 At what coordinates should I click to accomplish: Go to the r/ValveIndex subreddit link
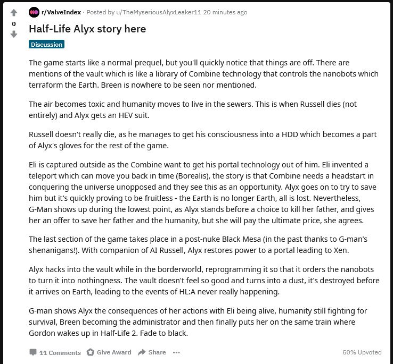(x=61, y=12)
